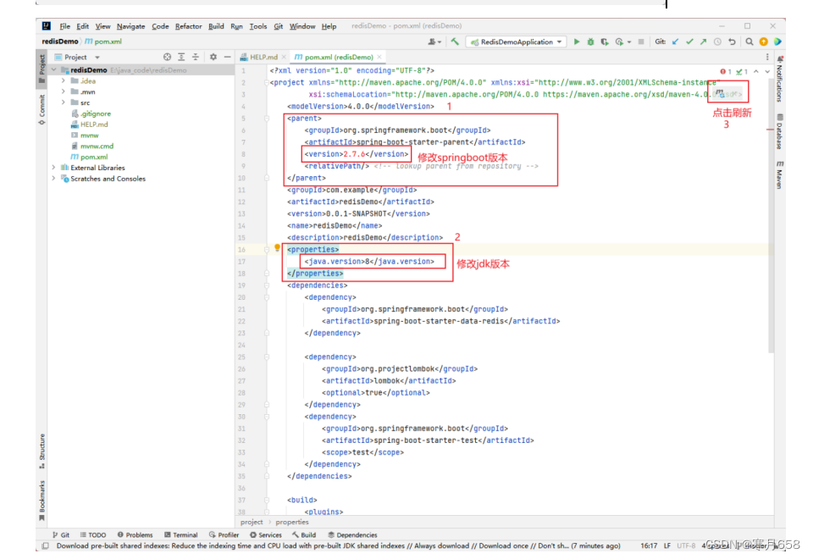Open the TODO tool window
Viewport: 813px width, 559px height.
click(x=93, y=534)
